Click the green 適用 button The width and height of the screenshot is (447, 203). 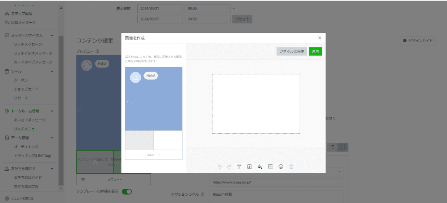[315, 51]
